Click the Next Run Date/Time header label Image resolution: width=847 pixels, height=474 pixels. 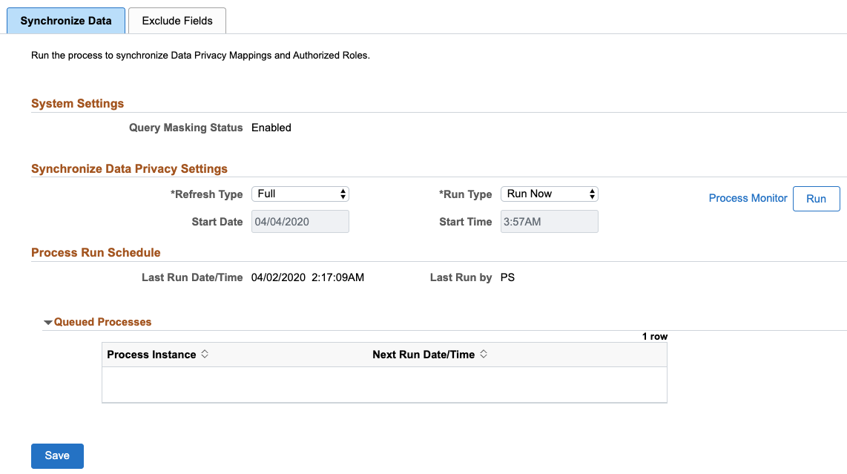point(423,355)
